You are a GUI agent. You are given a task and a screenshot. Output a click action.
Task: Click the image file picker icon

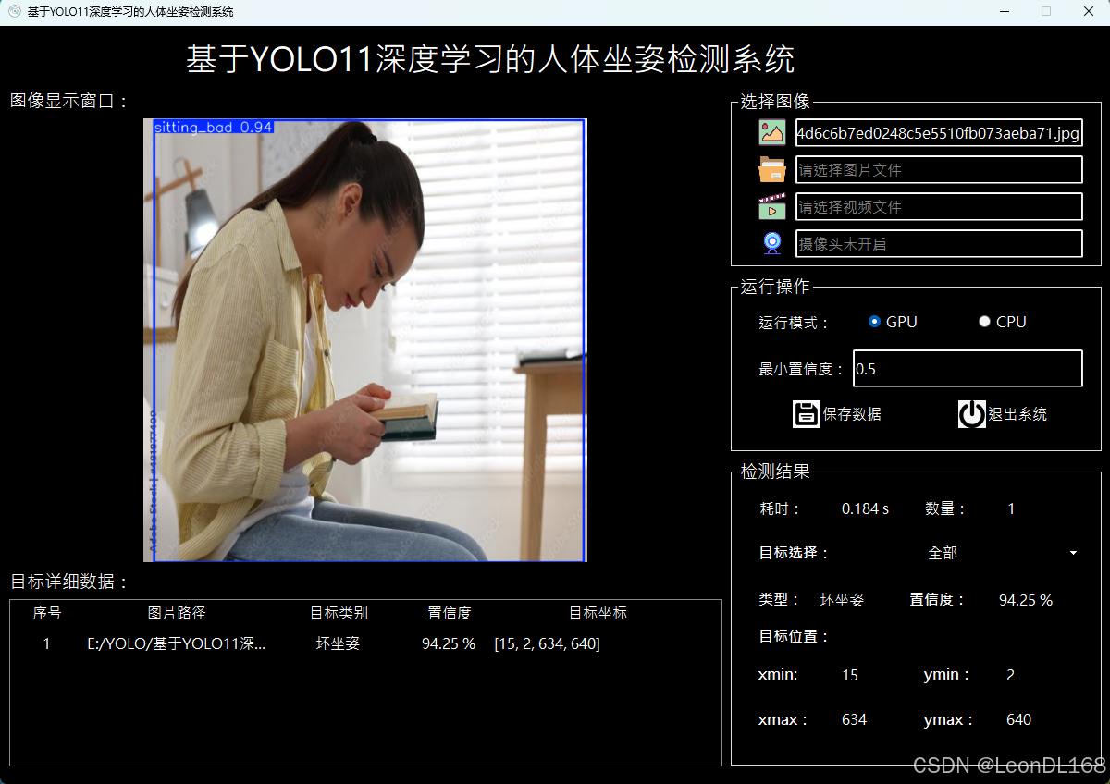(772, 132)
